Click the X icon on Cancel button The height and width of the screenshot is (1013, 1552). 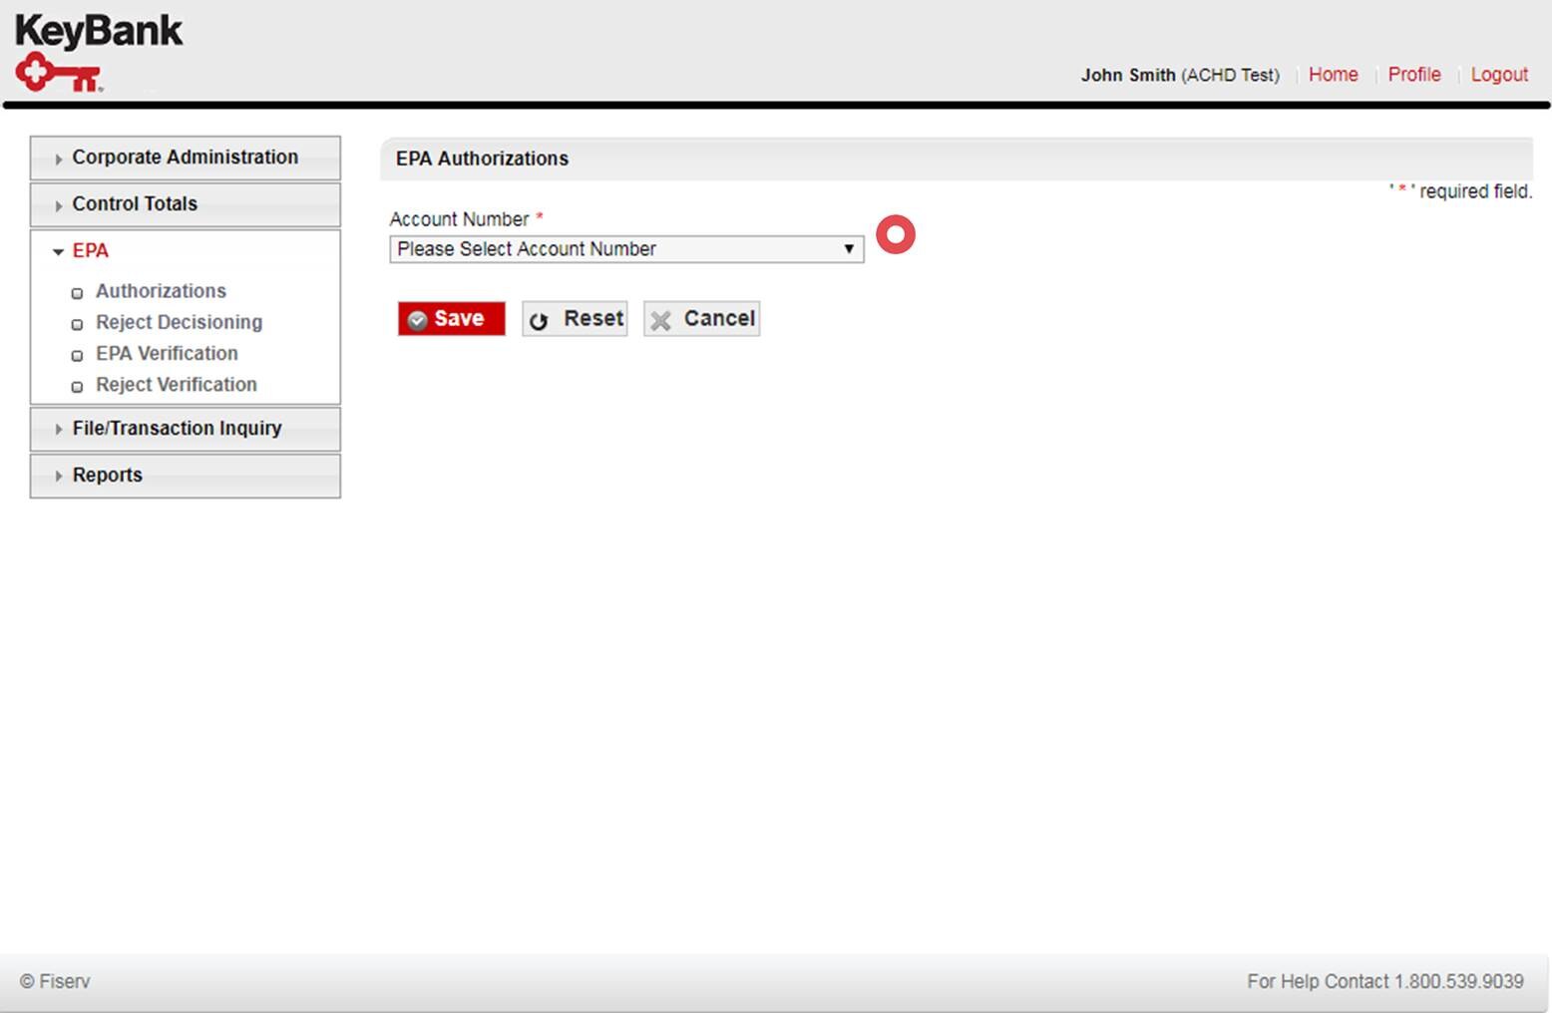tap(659, 319)
